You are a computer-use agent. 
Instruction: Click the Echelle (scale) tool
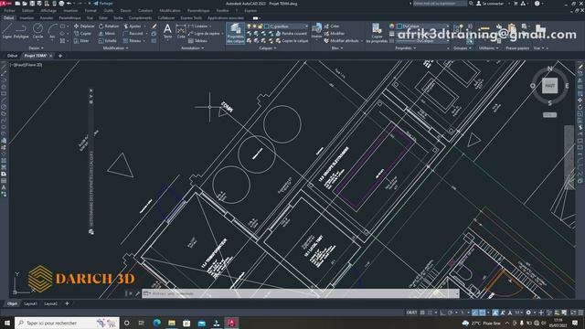(x=108, y=41)
